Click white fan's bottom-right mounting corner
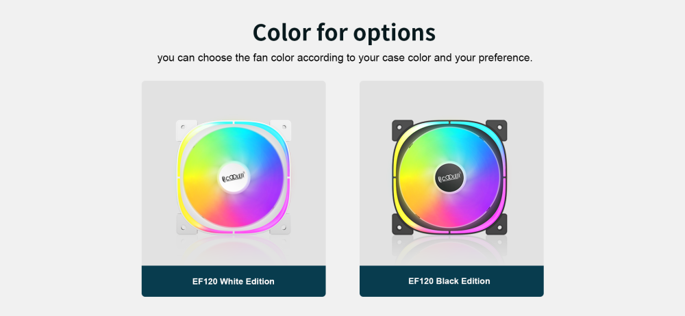The width and height of the screenshot is (685, 316). (282, 225)
